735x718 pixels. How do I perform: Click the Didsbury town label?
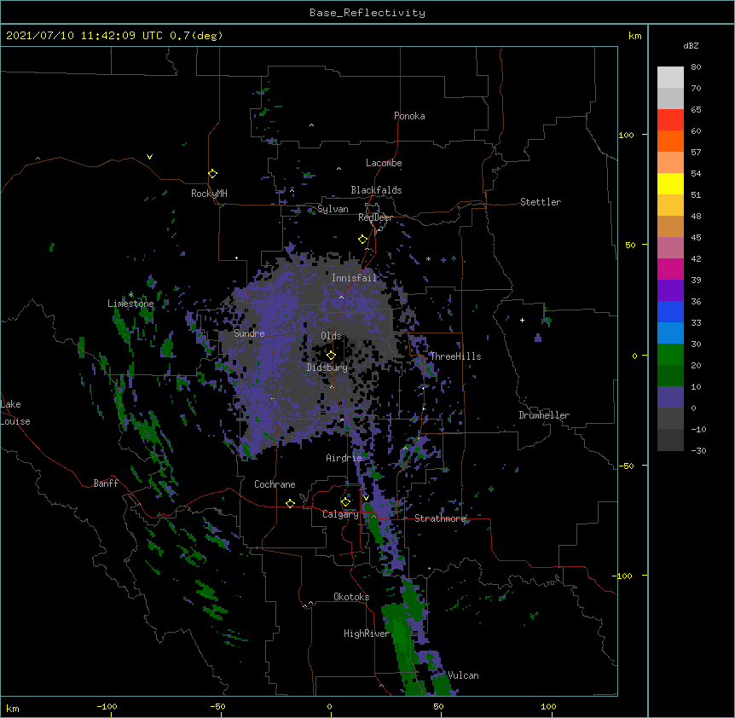327,368
